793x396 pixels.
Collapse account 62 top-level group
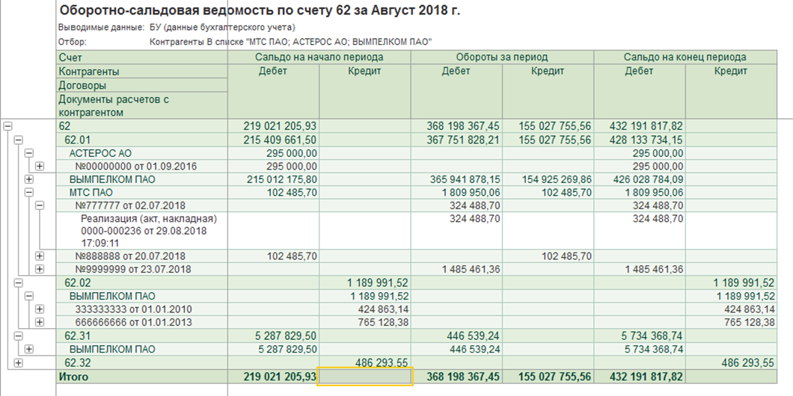[7, 127]
